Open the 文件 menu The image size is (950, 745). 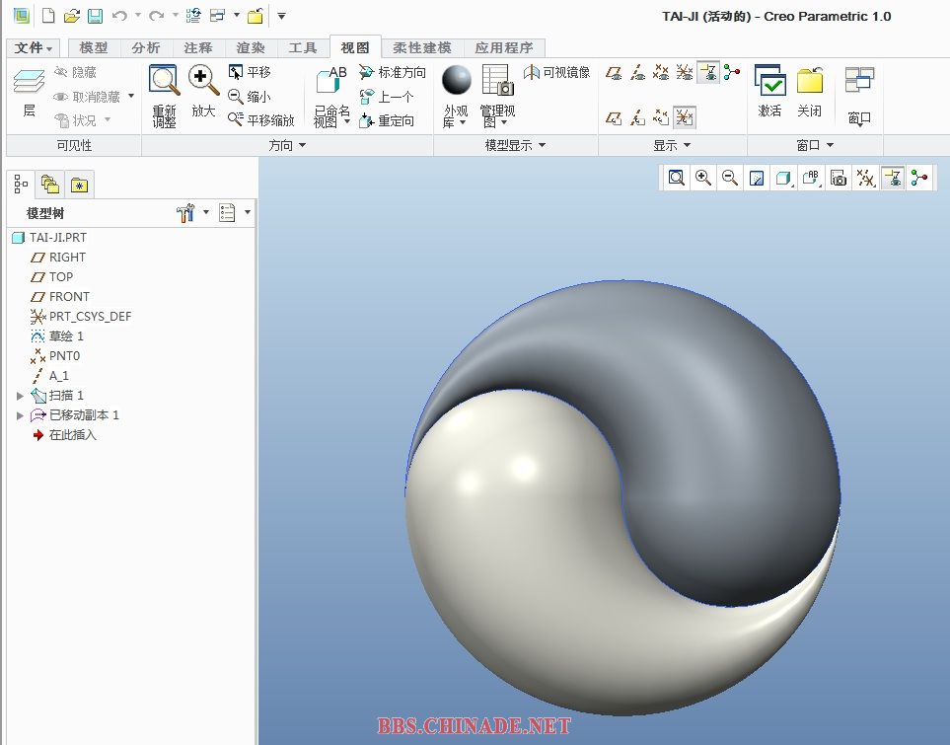tap(35, 47)
